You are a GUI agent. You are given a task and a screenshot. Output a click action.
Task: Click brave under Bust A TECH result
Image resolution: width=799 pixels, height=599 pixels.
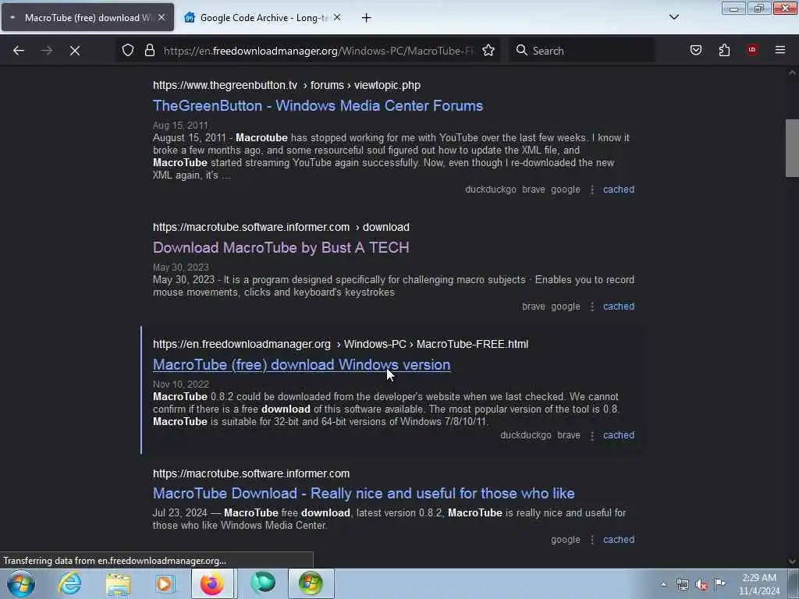[x=534, y=307]
